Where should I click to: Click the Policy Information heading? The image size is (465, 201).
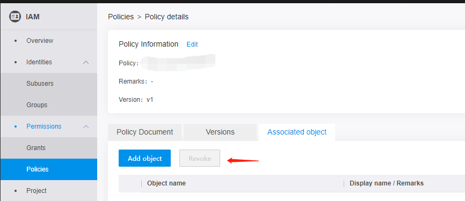pyautogui.click(x=148, y=44)
